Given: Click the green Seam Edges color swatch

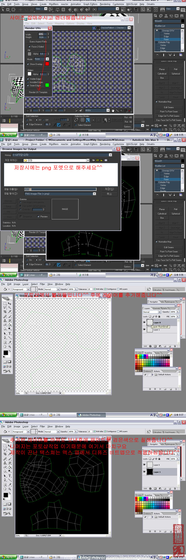Looking at the screenshot, I should [47, 85].
